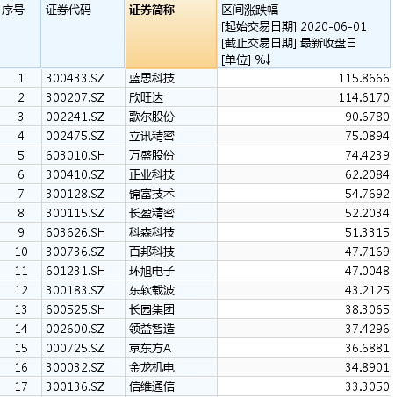Click the value 34.8901
Viewport: 395px width, 397px height.
pos(367,367)
